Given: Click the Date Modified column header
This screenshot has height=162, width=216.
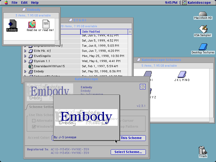Looking at the screenshot, I should pos(104,32).
